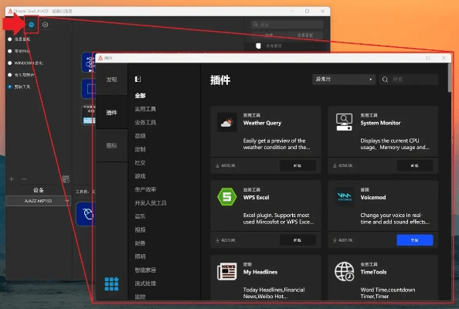Screen dimensions: 459x309
Task: Open the Weather Query plugin title
Action: 262,123
